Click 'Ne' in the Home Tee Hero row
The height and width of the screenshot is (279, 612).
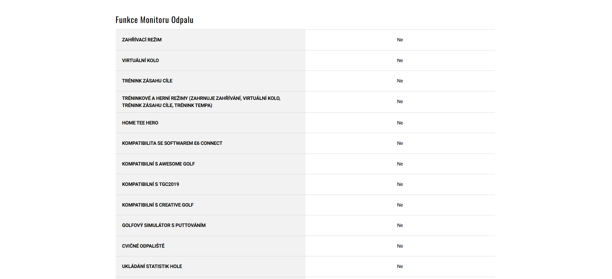(400, 123)
